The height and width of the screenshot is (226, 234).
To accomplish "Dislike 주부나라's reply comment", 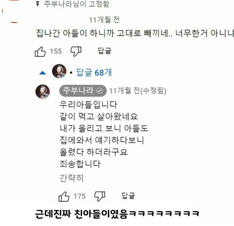I will (x=100, y=196).
